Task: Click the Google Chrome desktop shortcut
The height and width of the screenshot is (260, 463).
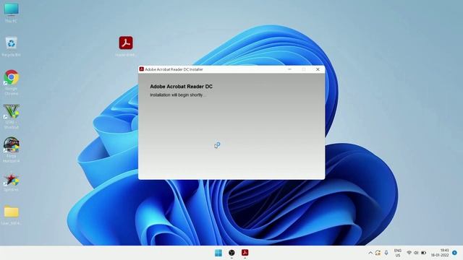Action: tap(12, 82)
